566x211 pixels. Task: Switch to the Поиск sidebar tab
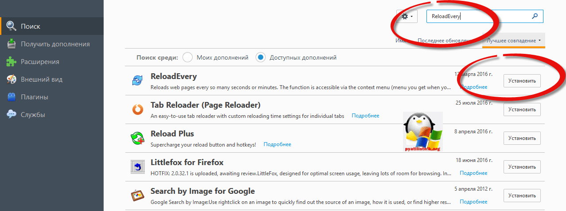(x=30, y=26)
